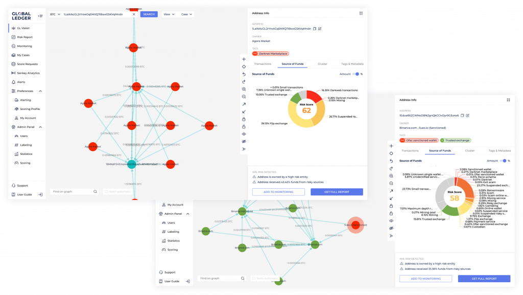Expand Agora Market Address Info panel fullscreen
Viewport: 523px width, 295px height.
coord(361,13)
